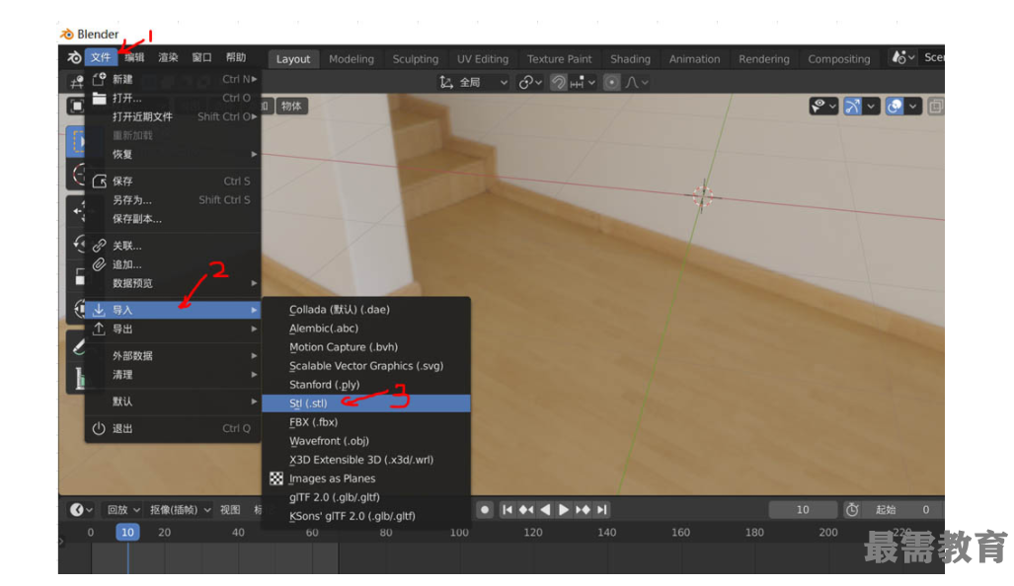The height and width of the screenshot is (586, 1014).
Task: Import Scalable Vector Graphics (.svg)
Action: click(x=366, y=366)
